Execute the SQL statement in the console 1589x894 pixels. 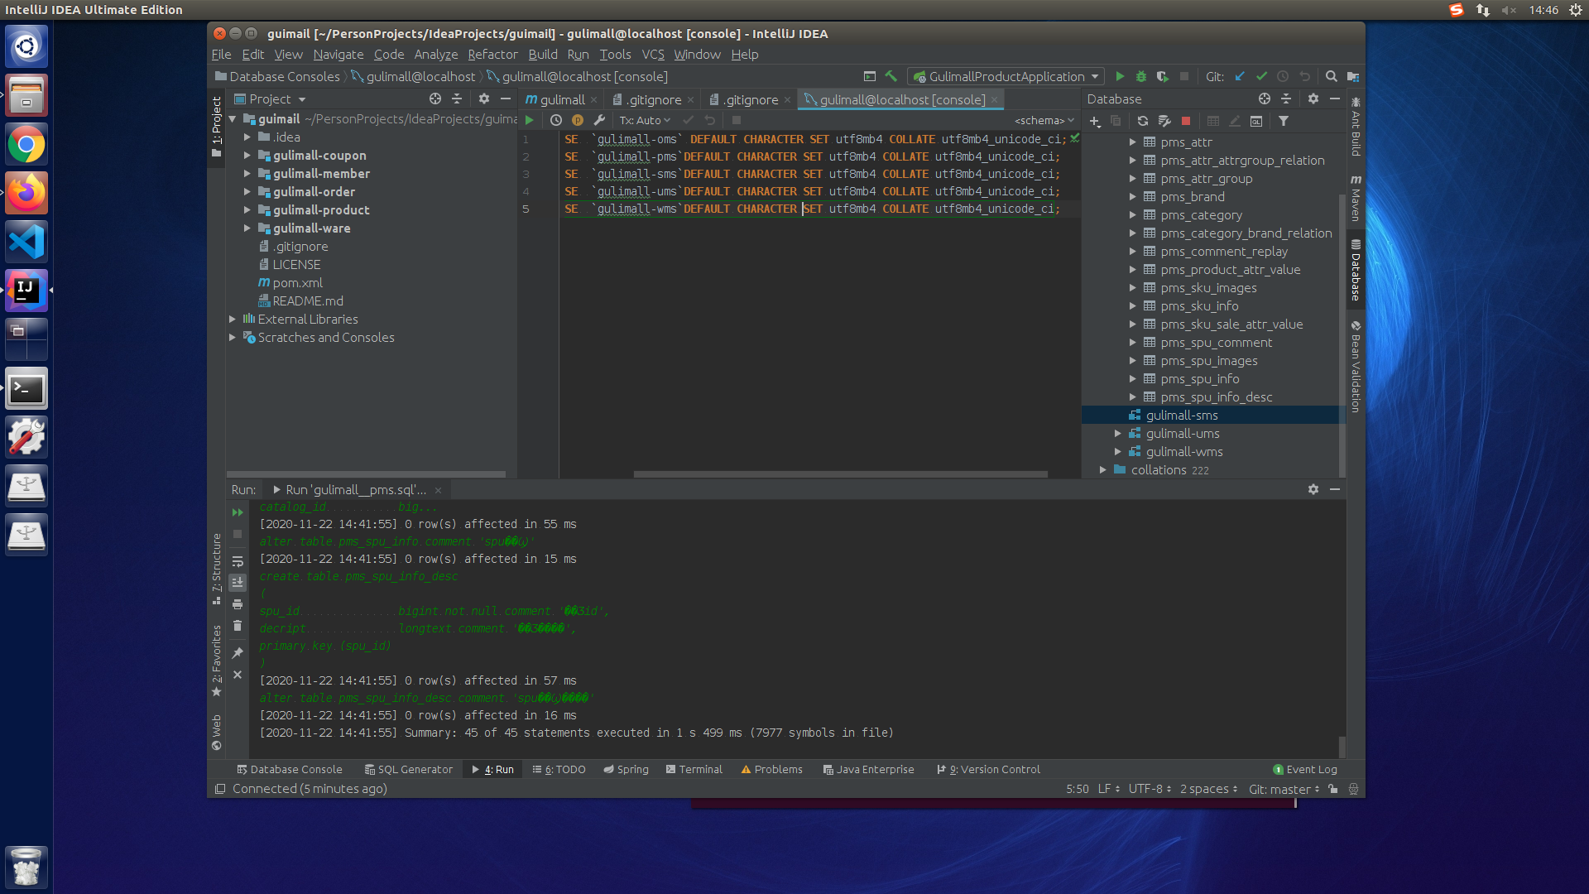click(530, 121)
